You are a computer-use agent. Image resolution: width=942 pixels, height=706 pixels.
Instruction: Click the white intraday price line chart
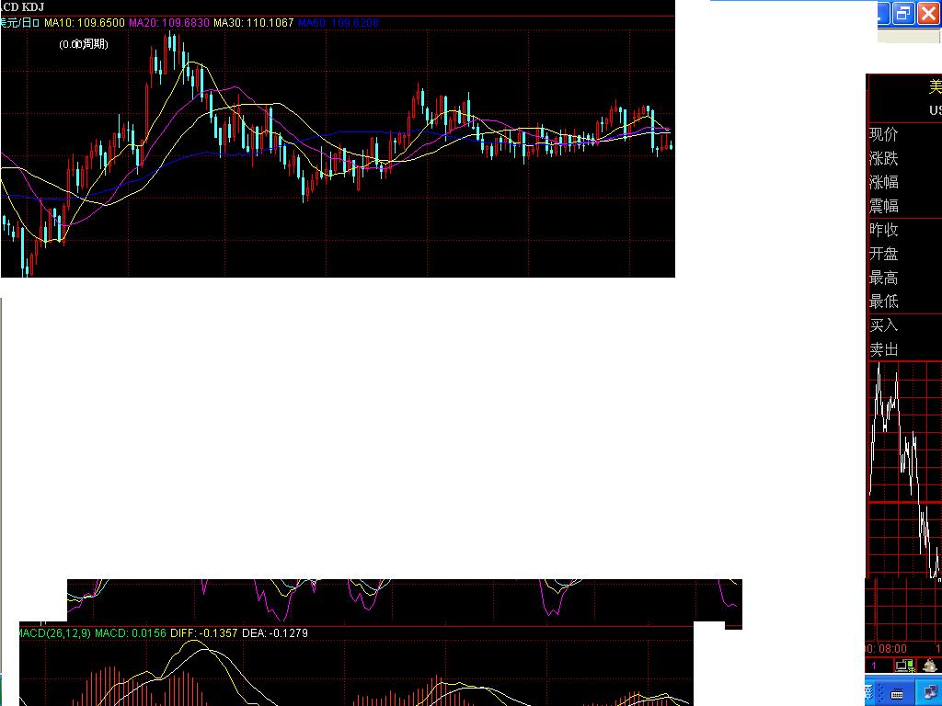(x=905, y=470)
